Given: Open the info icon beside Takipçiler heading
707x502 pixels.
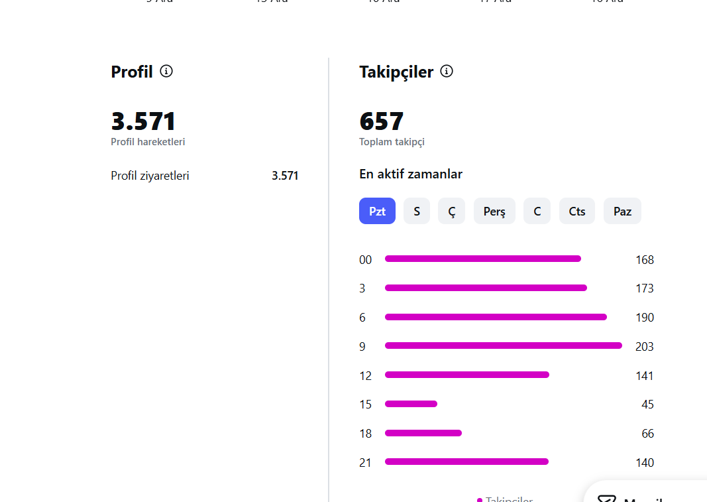Looking at the screenshot, I should click(x=447, y=72).
